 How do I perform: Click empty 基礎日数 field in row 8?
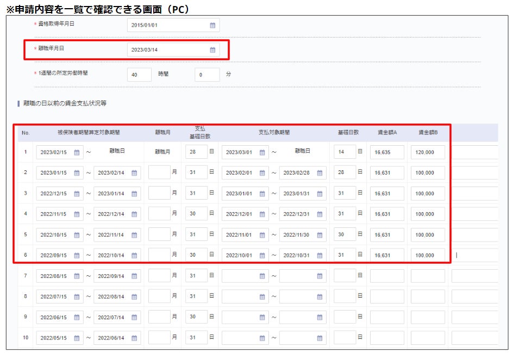coord(345,296)
